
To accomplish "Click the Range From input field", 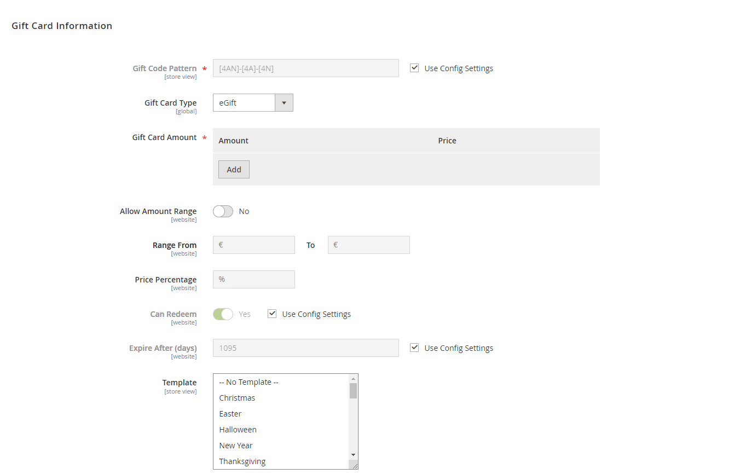I will click(x=253, y=245).
